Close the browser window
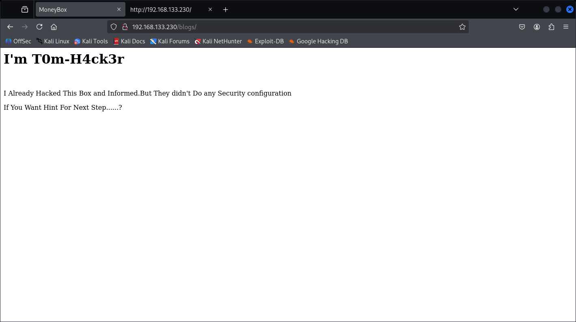 point(570,9)
